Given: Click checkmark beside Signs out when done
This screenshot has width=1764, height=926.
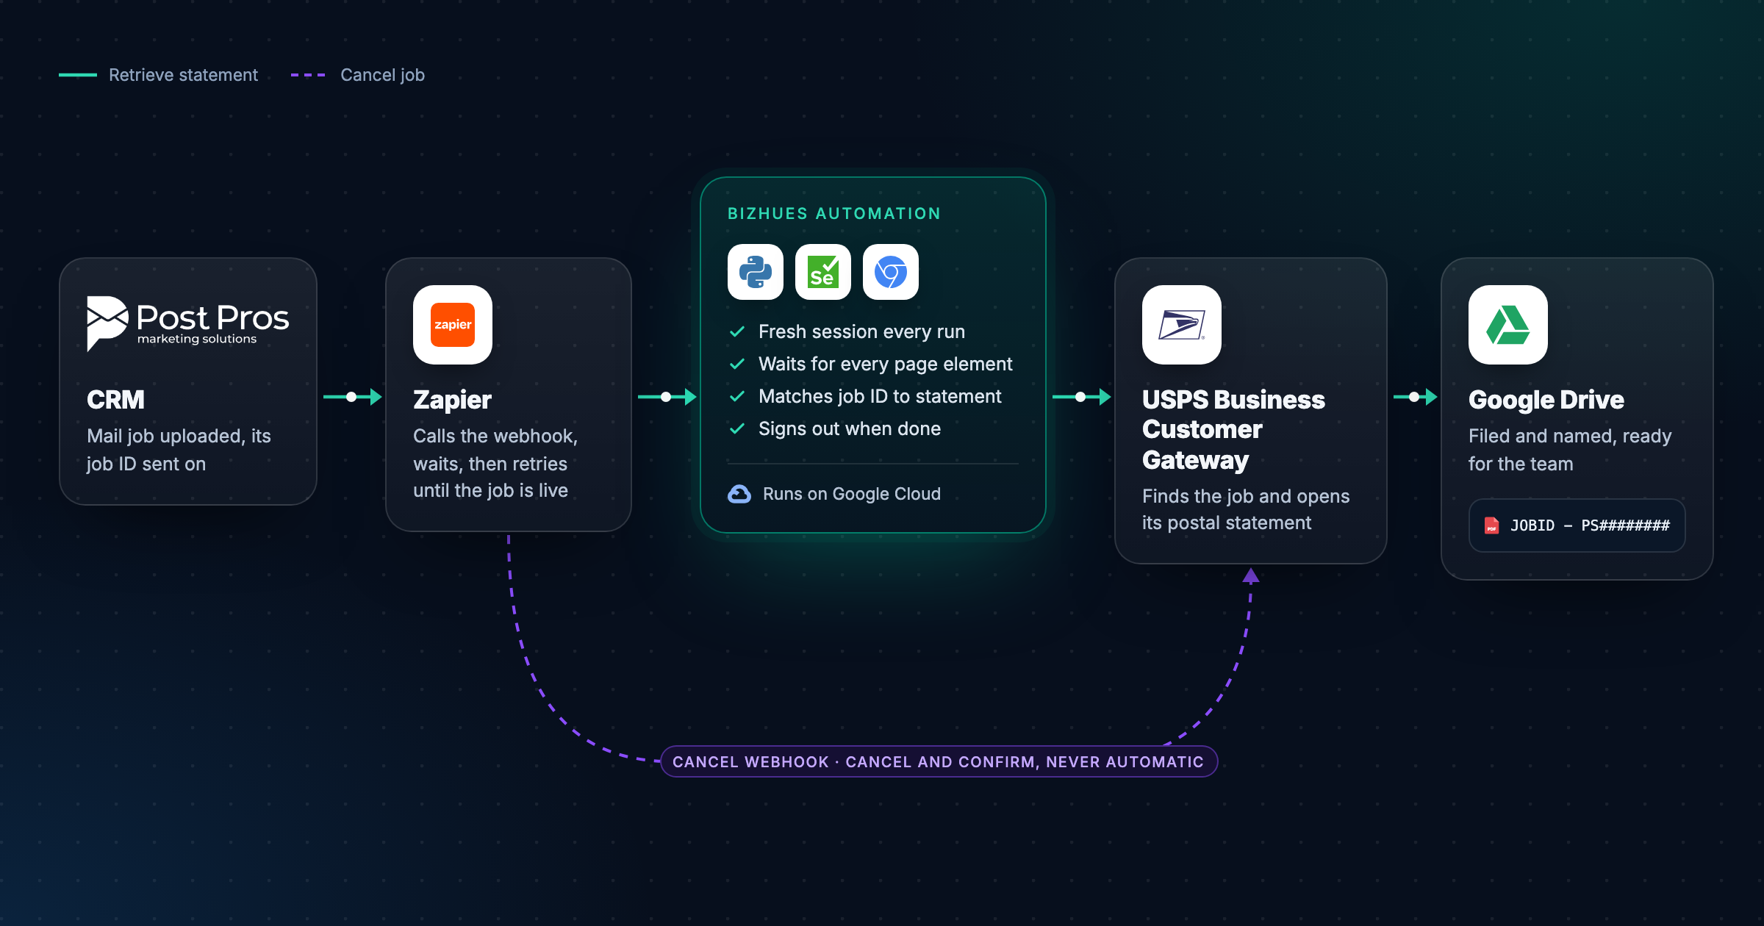Looking at the screenshot, I should click(x=737, y=428).
